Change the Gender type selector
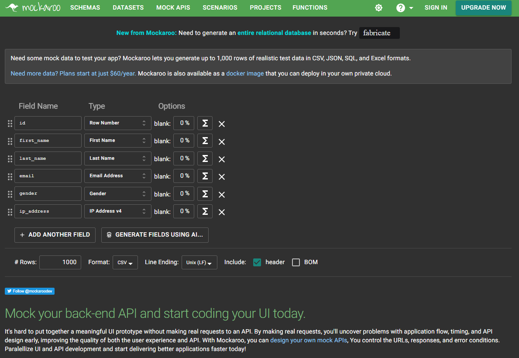 tap(118, 193)
